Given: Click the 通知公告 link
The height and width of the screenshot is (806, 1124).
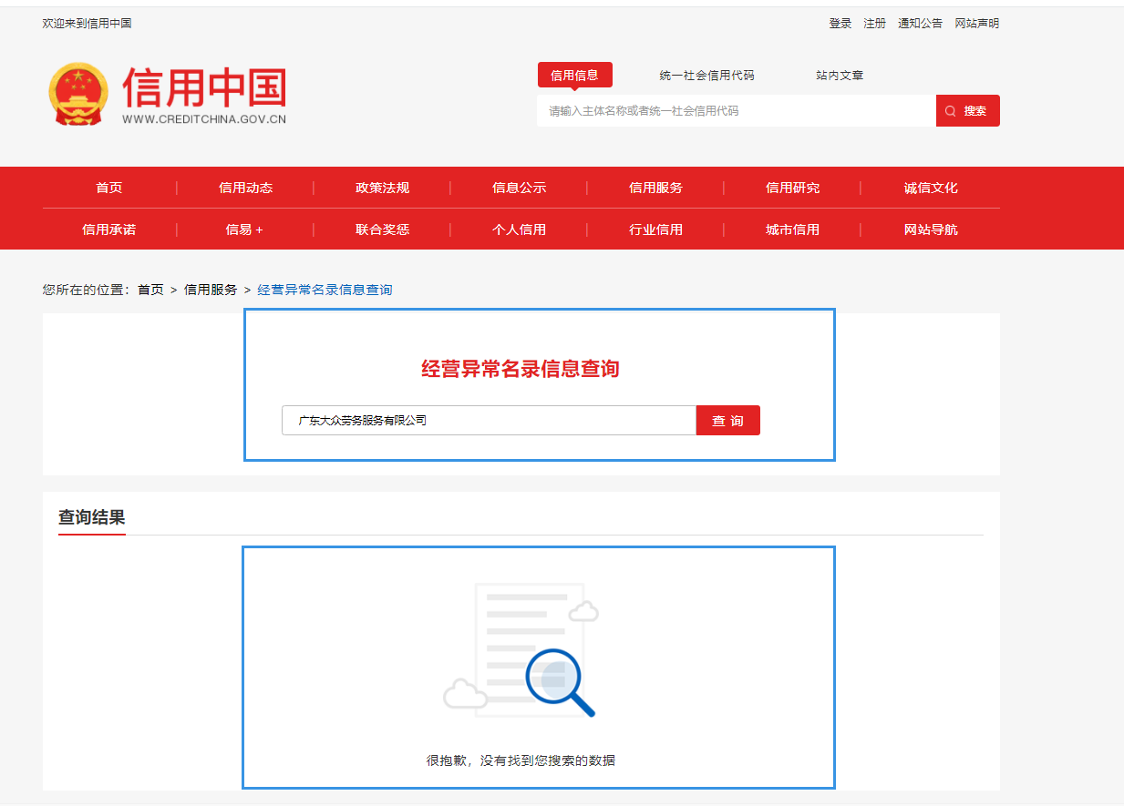Looking at the screenshot, I should 920,23.
